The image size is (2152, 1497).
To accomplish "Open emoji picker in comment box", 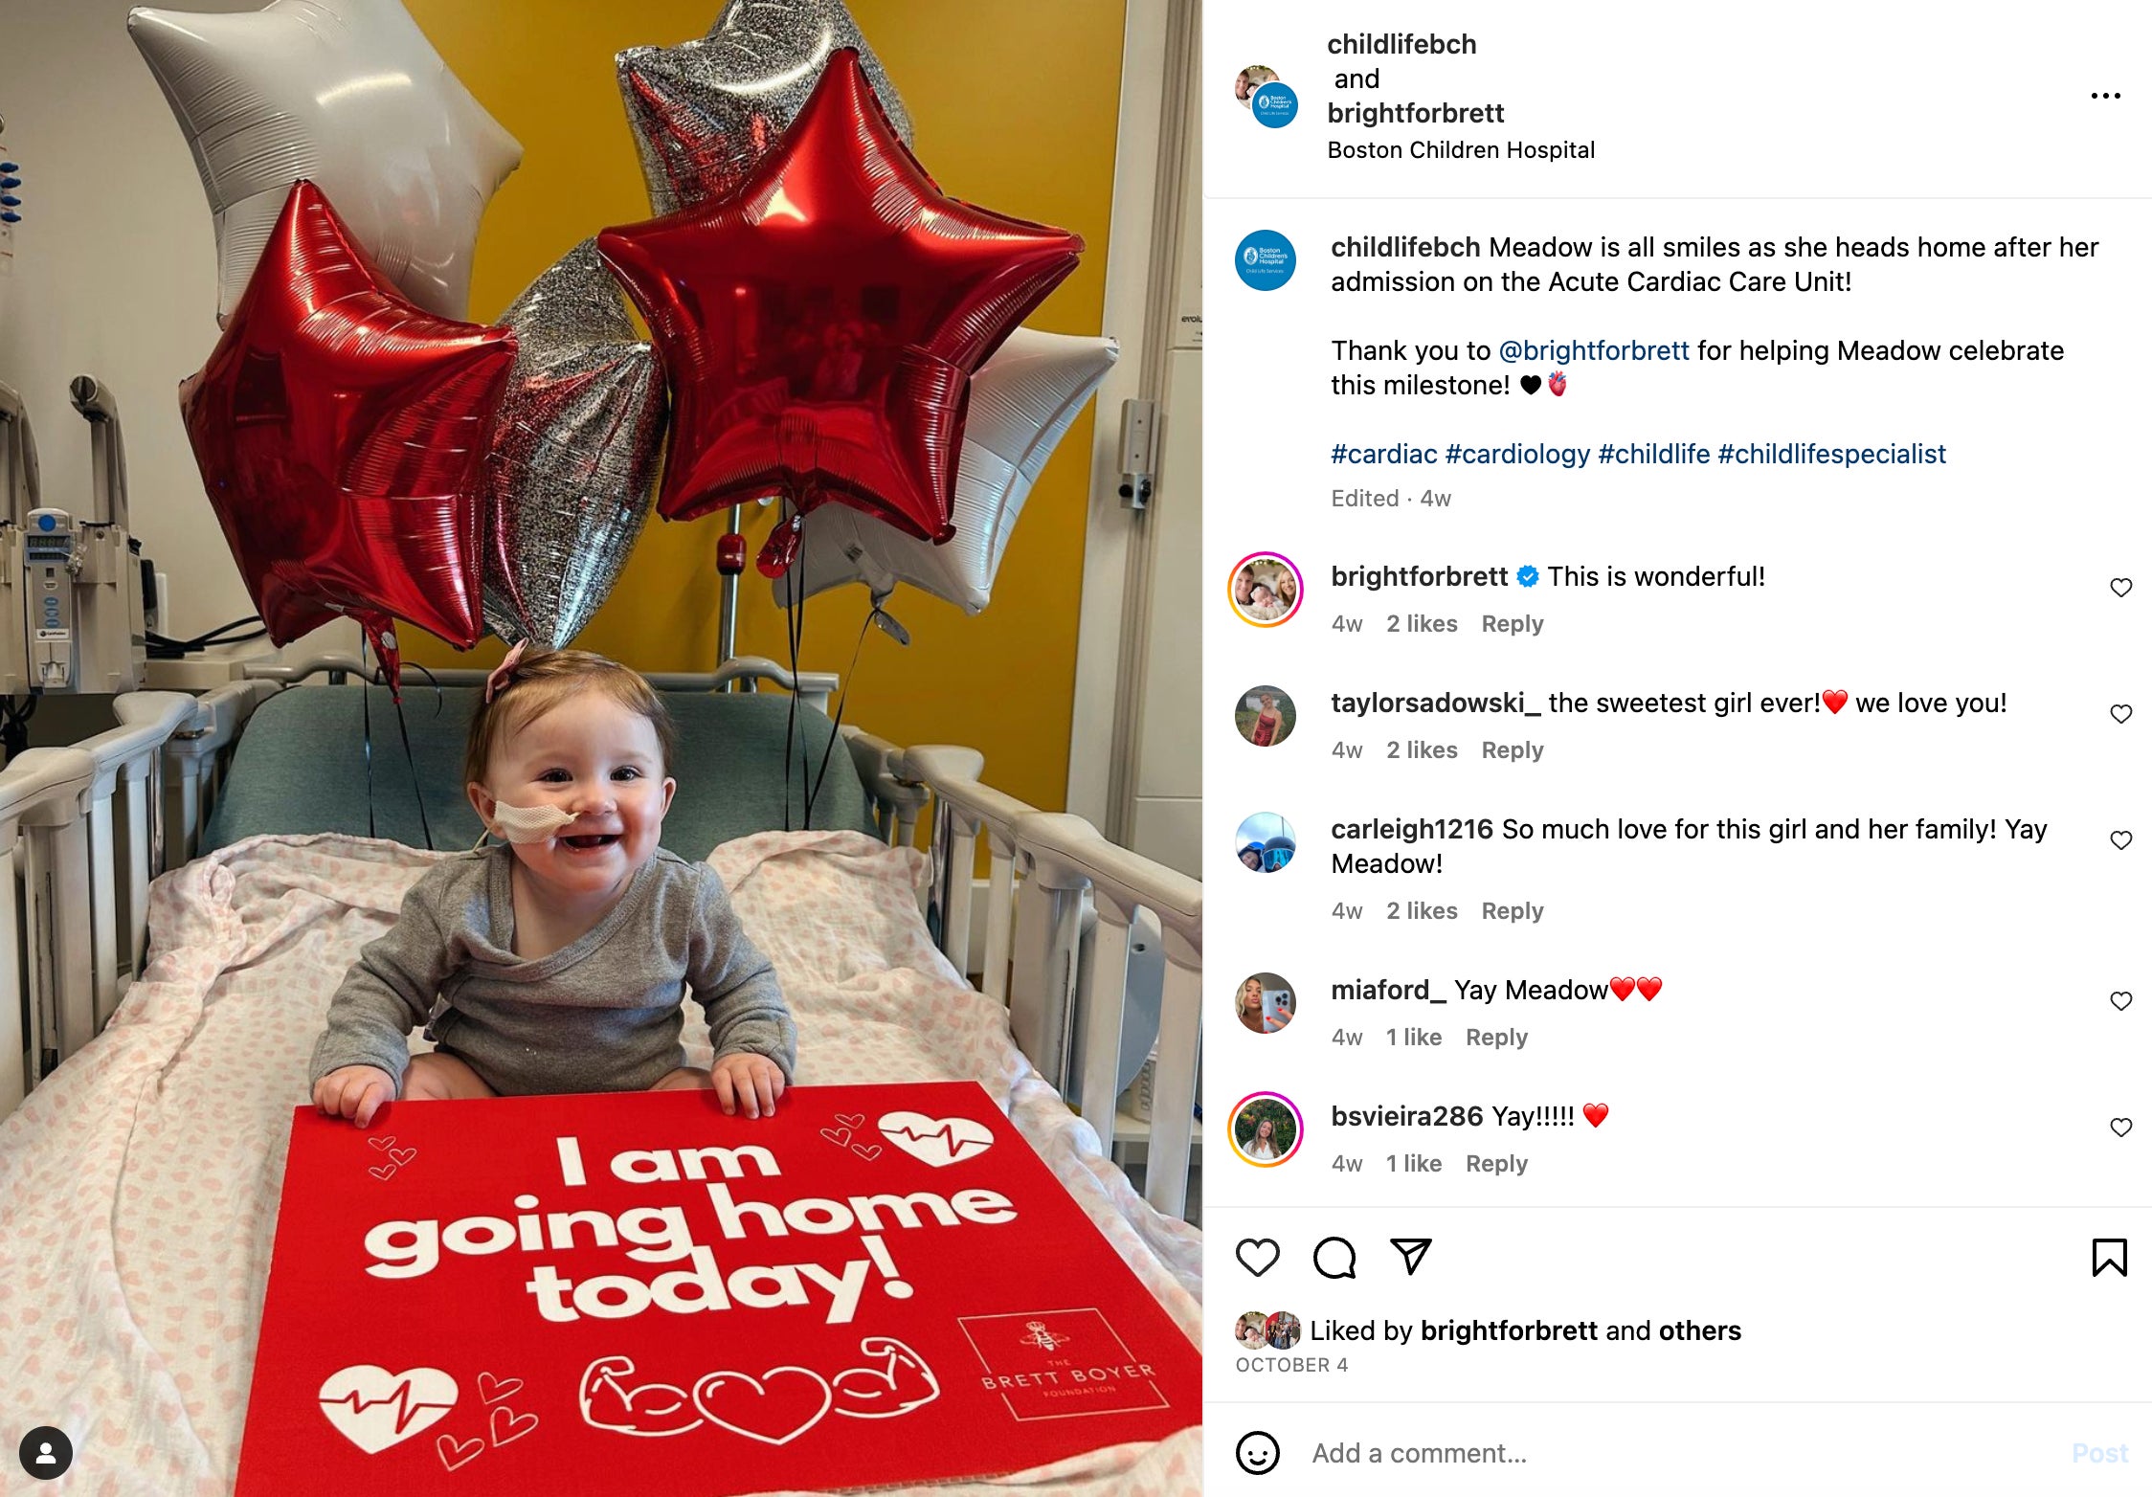I will (x=1257, y=1453).
